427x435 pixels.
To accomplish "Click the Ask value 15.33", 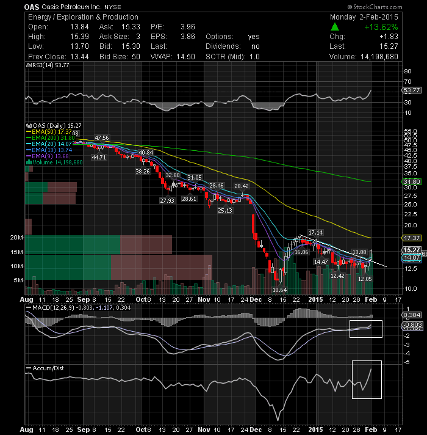I will click(x=131, y=27).
